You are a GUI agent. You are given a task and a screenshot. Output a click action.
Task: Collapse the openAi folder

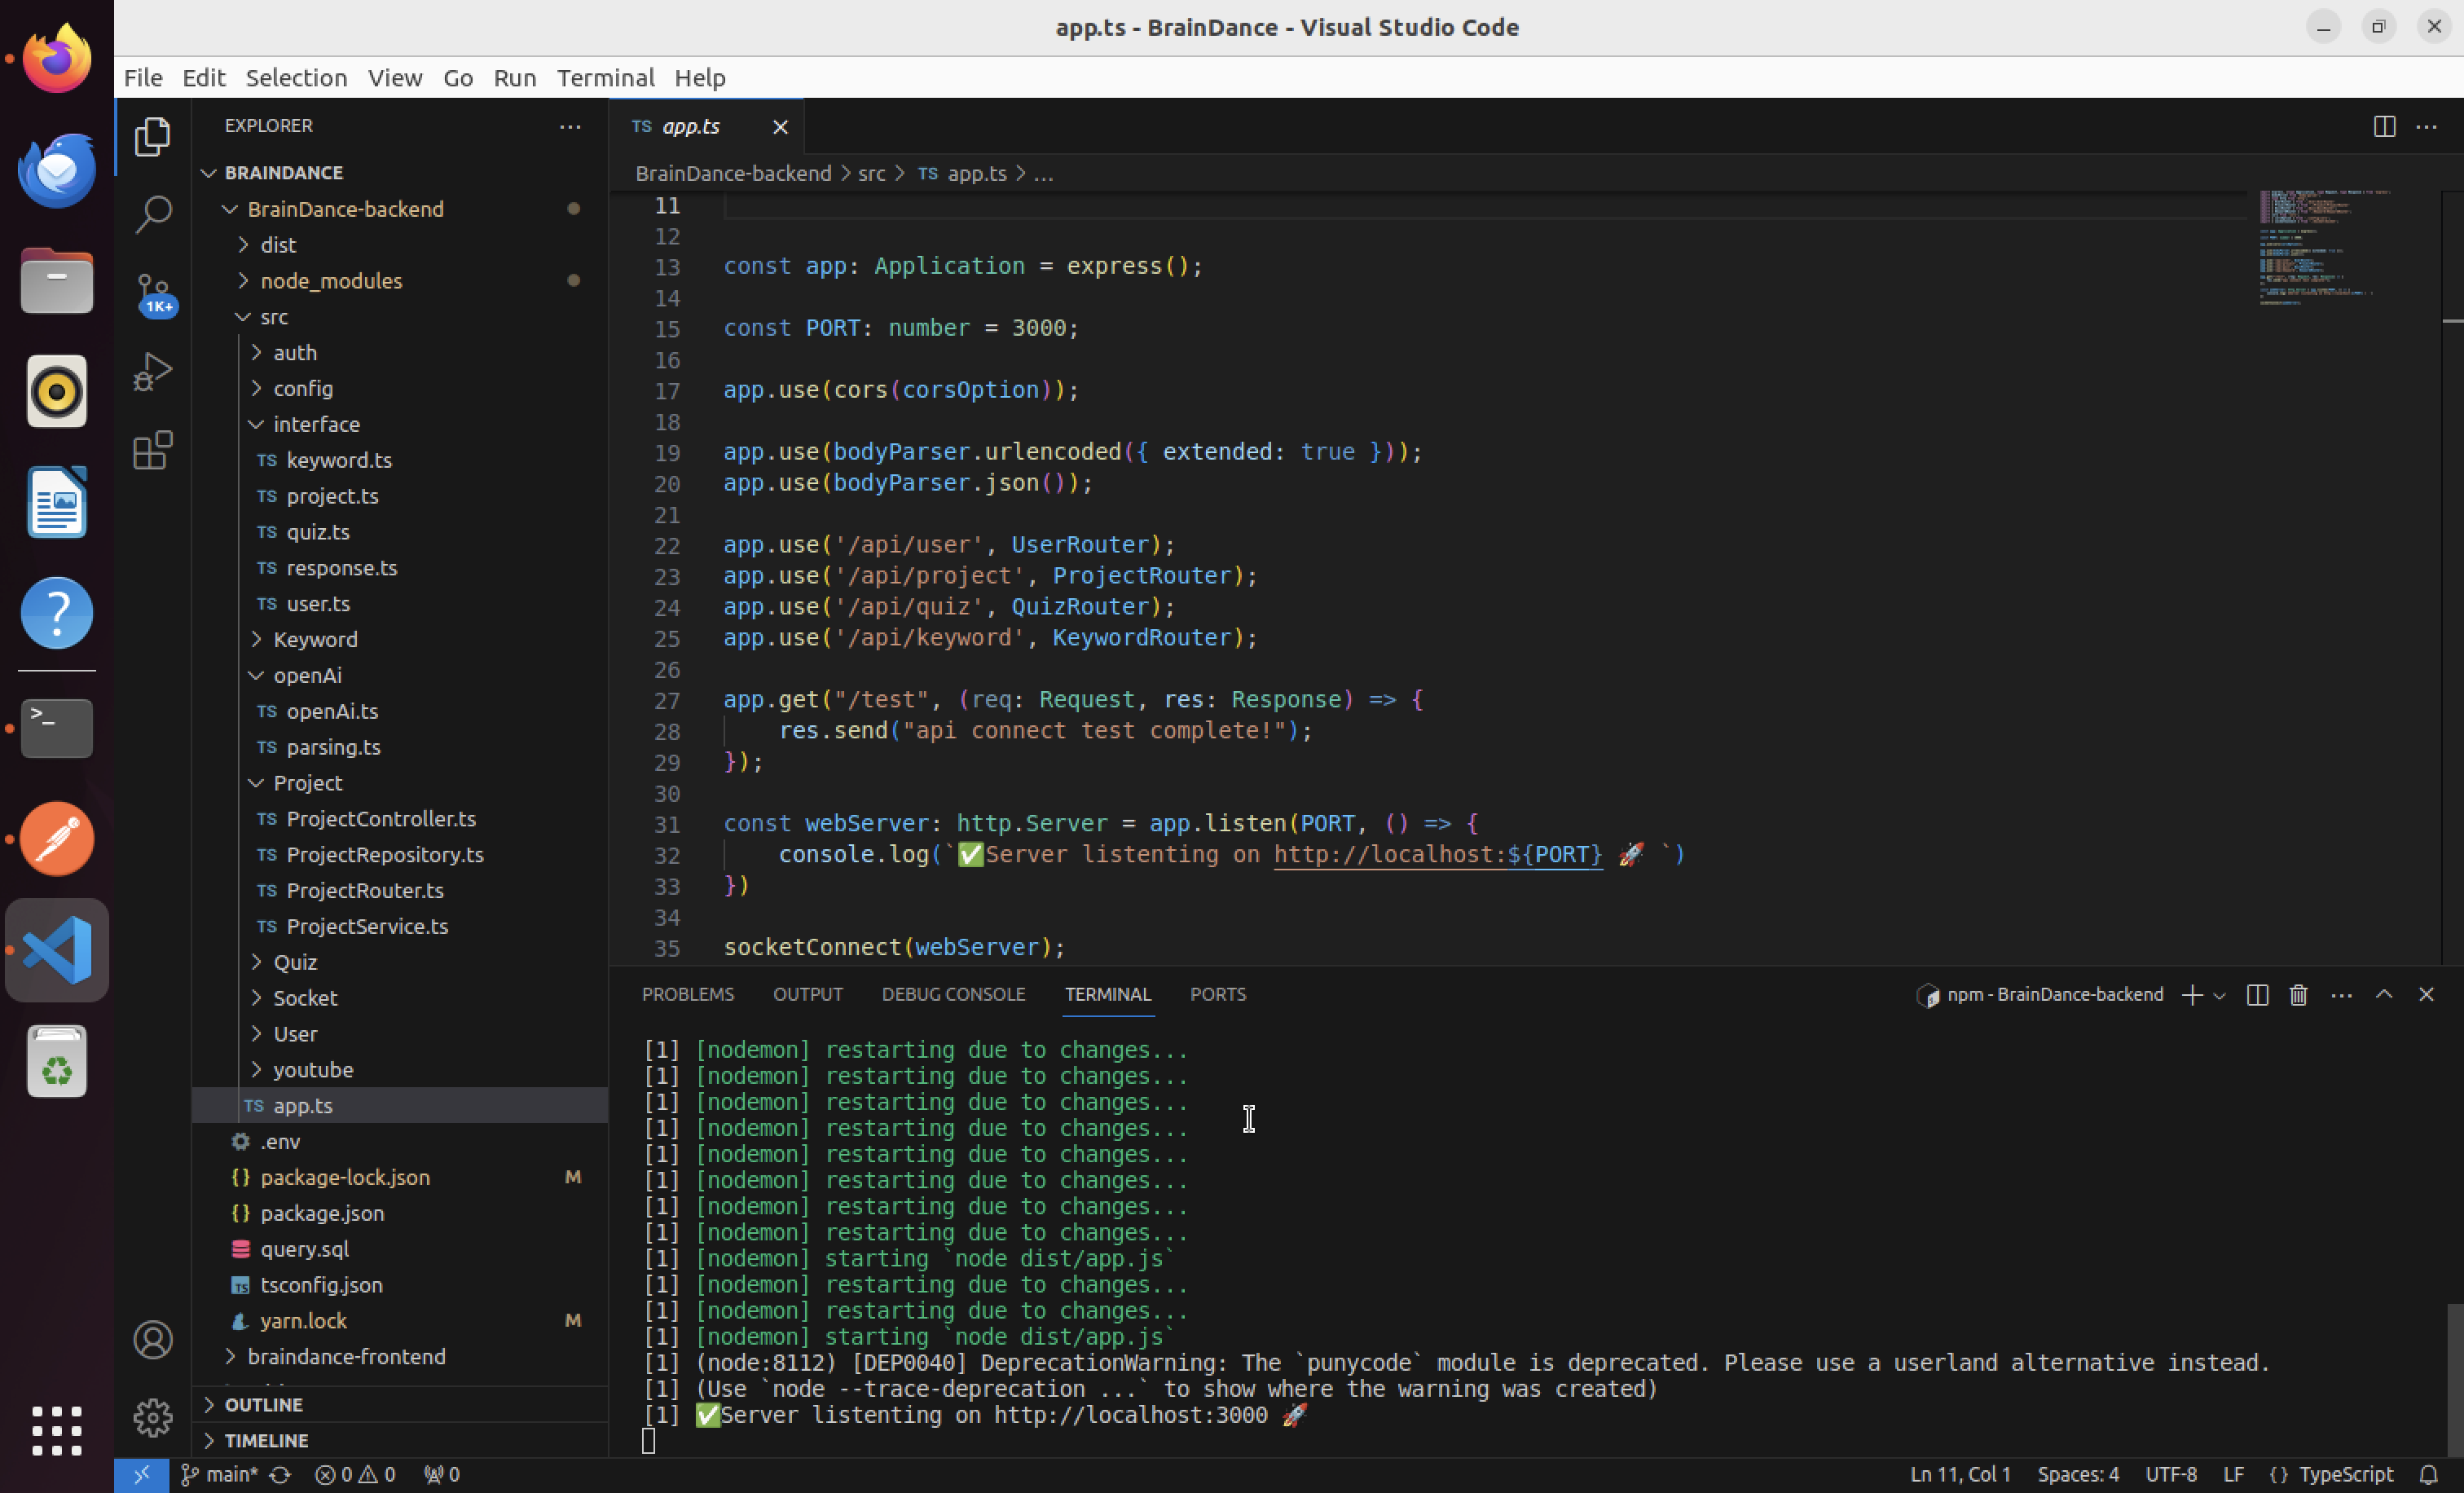point(400,675)
